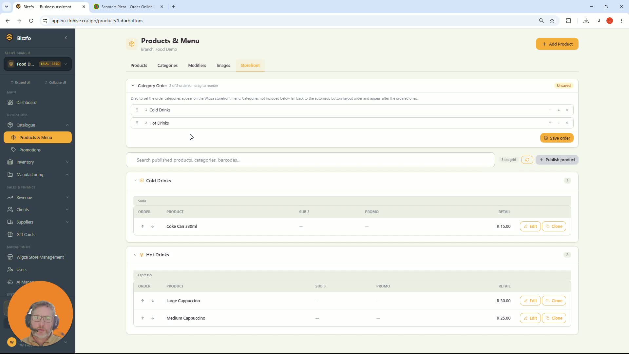The image size is (629, 354).
Task: Clone the Coke Can 330ml product
Action: click(x=554, y=226)
